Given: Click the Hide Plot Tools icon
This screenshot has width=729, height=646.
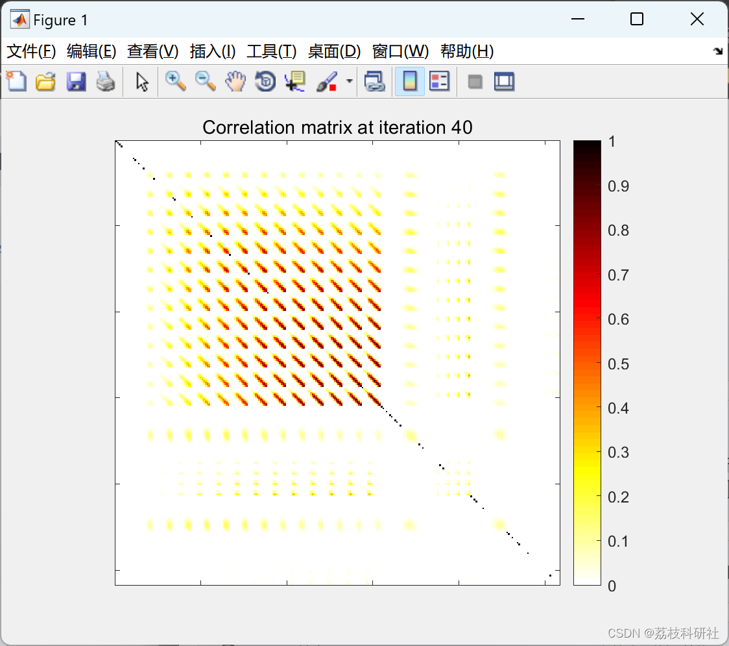Looking at the screenshot, I should tap(475, 82).
